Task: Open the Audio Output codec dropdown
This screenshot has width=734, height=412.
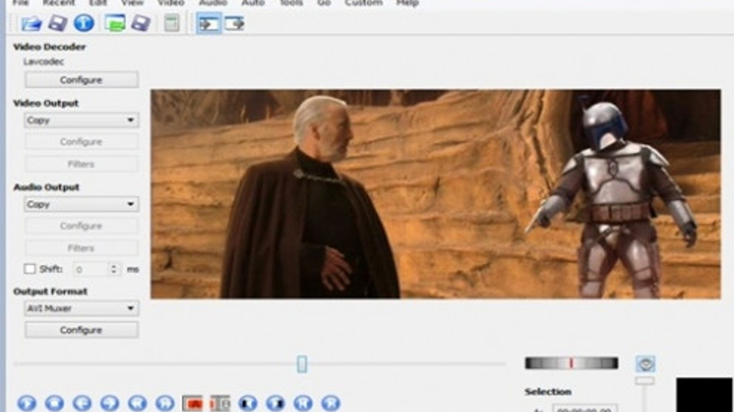Action: pyautogui.click(x=81, y=204)
